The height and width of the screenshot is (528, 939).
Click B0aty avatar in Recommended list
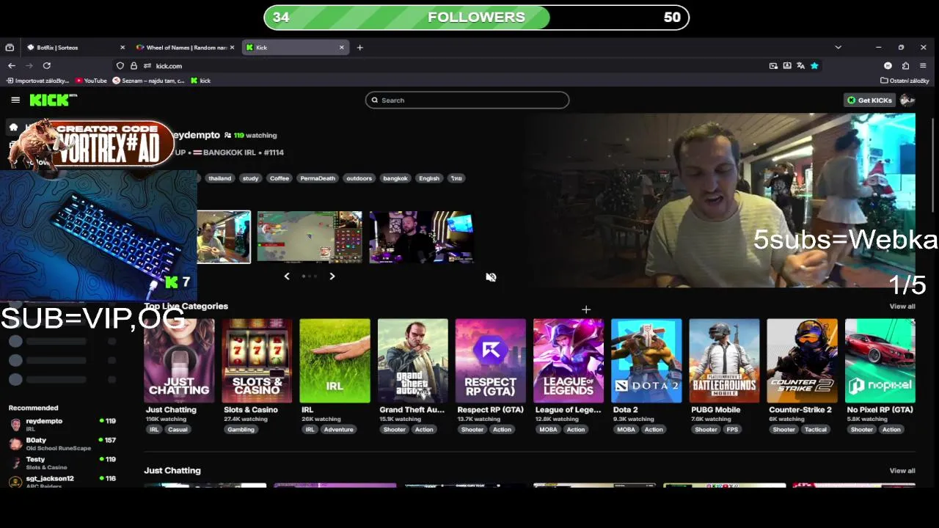tap(15, 444)
